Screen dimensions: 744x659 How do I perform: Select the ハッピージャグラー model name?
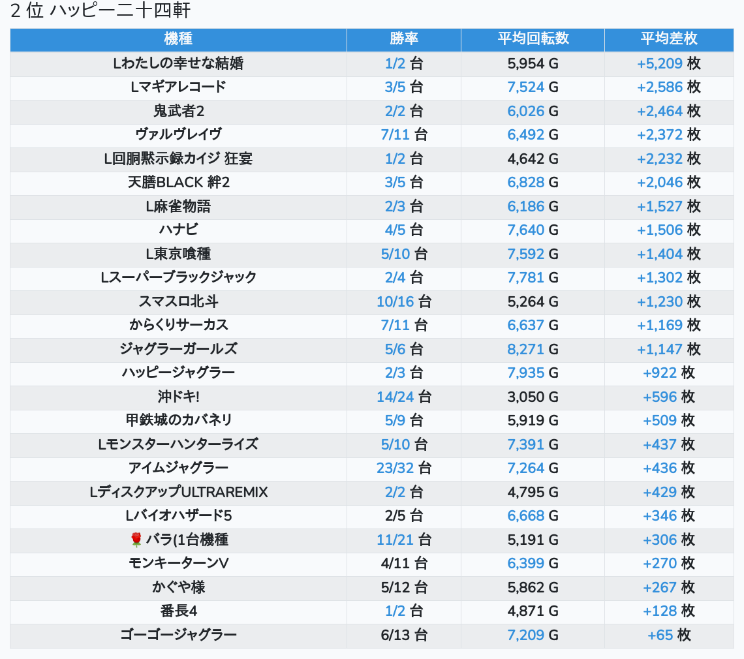click(x=178, y=373)
